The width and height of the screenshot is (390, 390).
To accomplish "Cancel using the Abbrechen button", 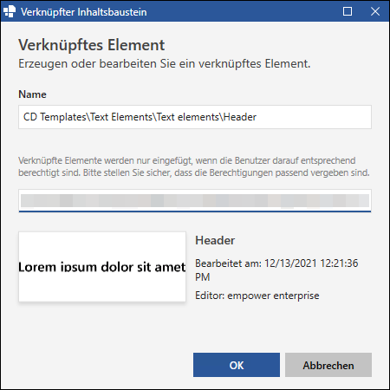I will pyautogui.click(x=328, y=365).
